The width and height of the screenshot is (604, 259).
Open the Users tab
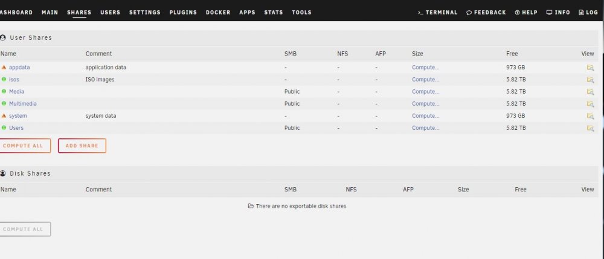110,12
